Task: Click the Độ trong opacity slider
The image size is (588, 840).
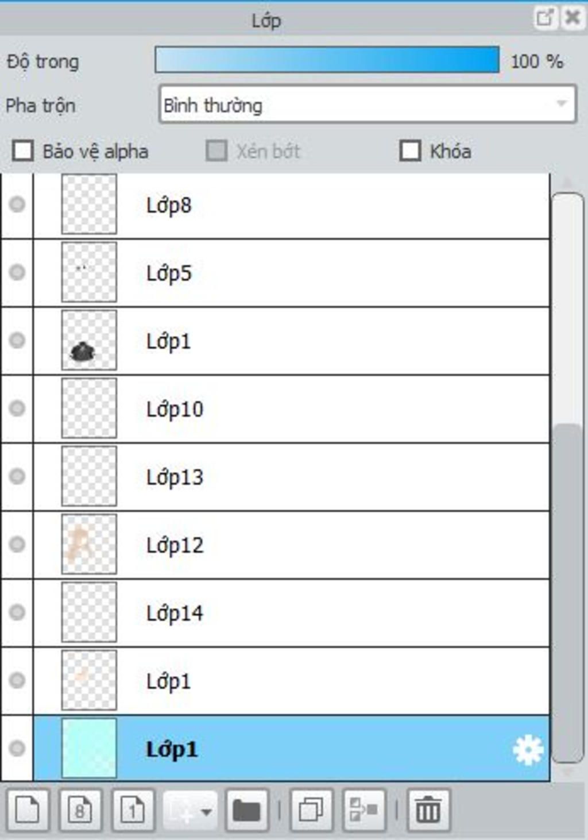Action: pyautogui.click(x=327, y=60)
